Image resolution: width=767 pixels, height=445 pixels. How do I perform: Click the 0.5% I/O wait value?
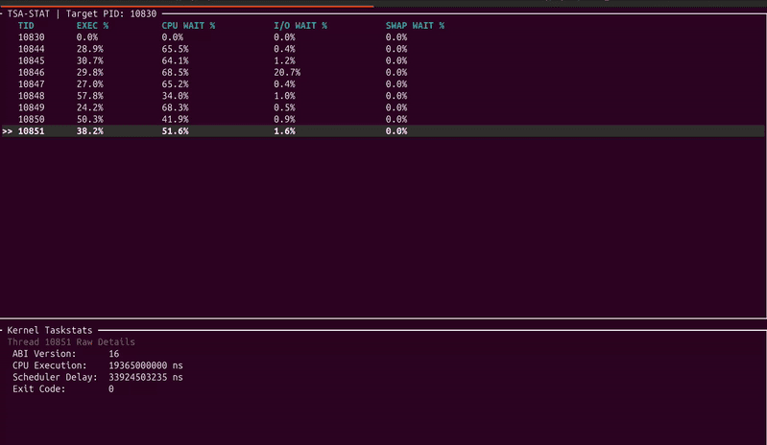pos(284,107)
